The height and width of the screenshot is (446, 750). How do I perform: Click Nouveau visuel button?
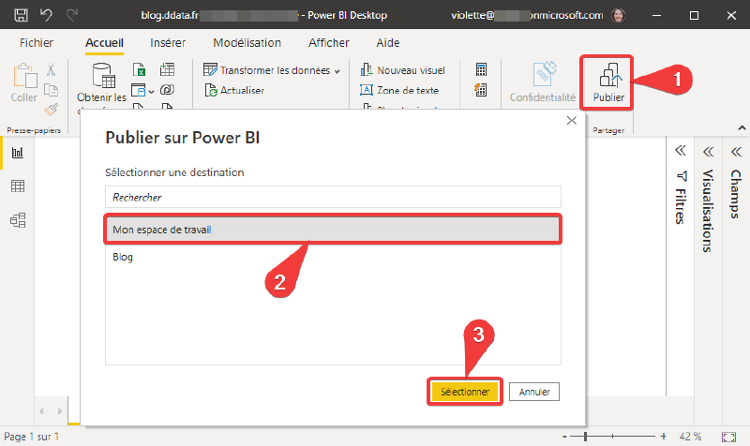point(403,70)
